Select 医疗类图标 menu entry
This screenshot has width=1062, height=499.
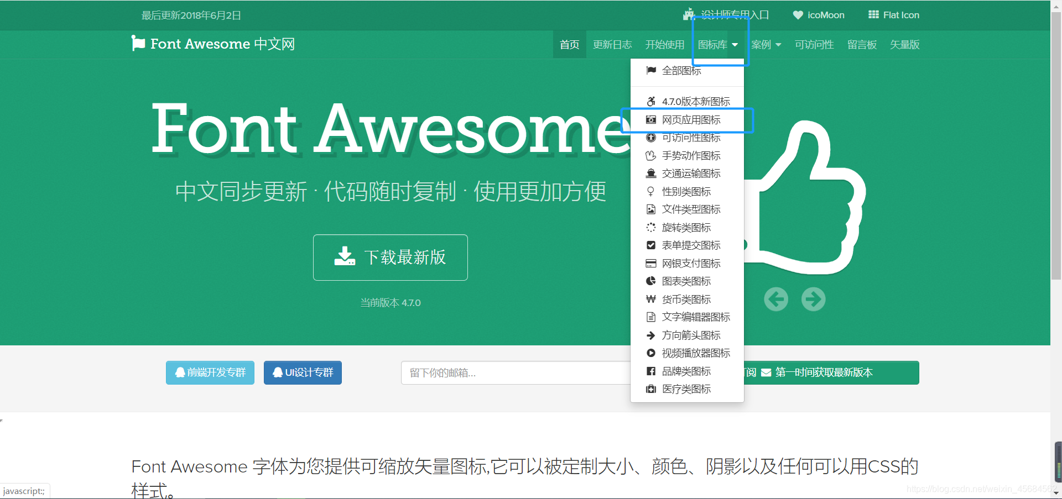687,389
